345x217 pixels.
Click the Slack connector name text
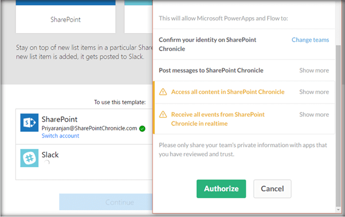pos(50,155)
